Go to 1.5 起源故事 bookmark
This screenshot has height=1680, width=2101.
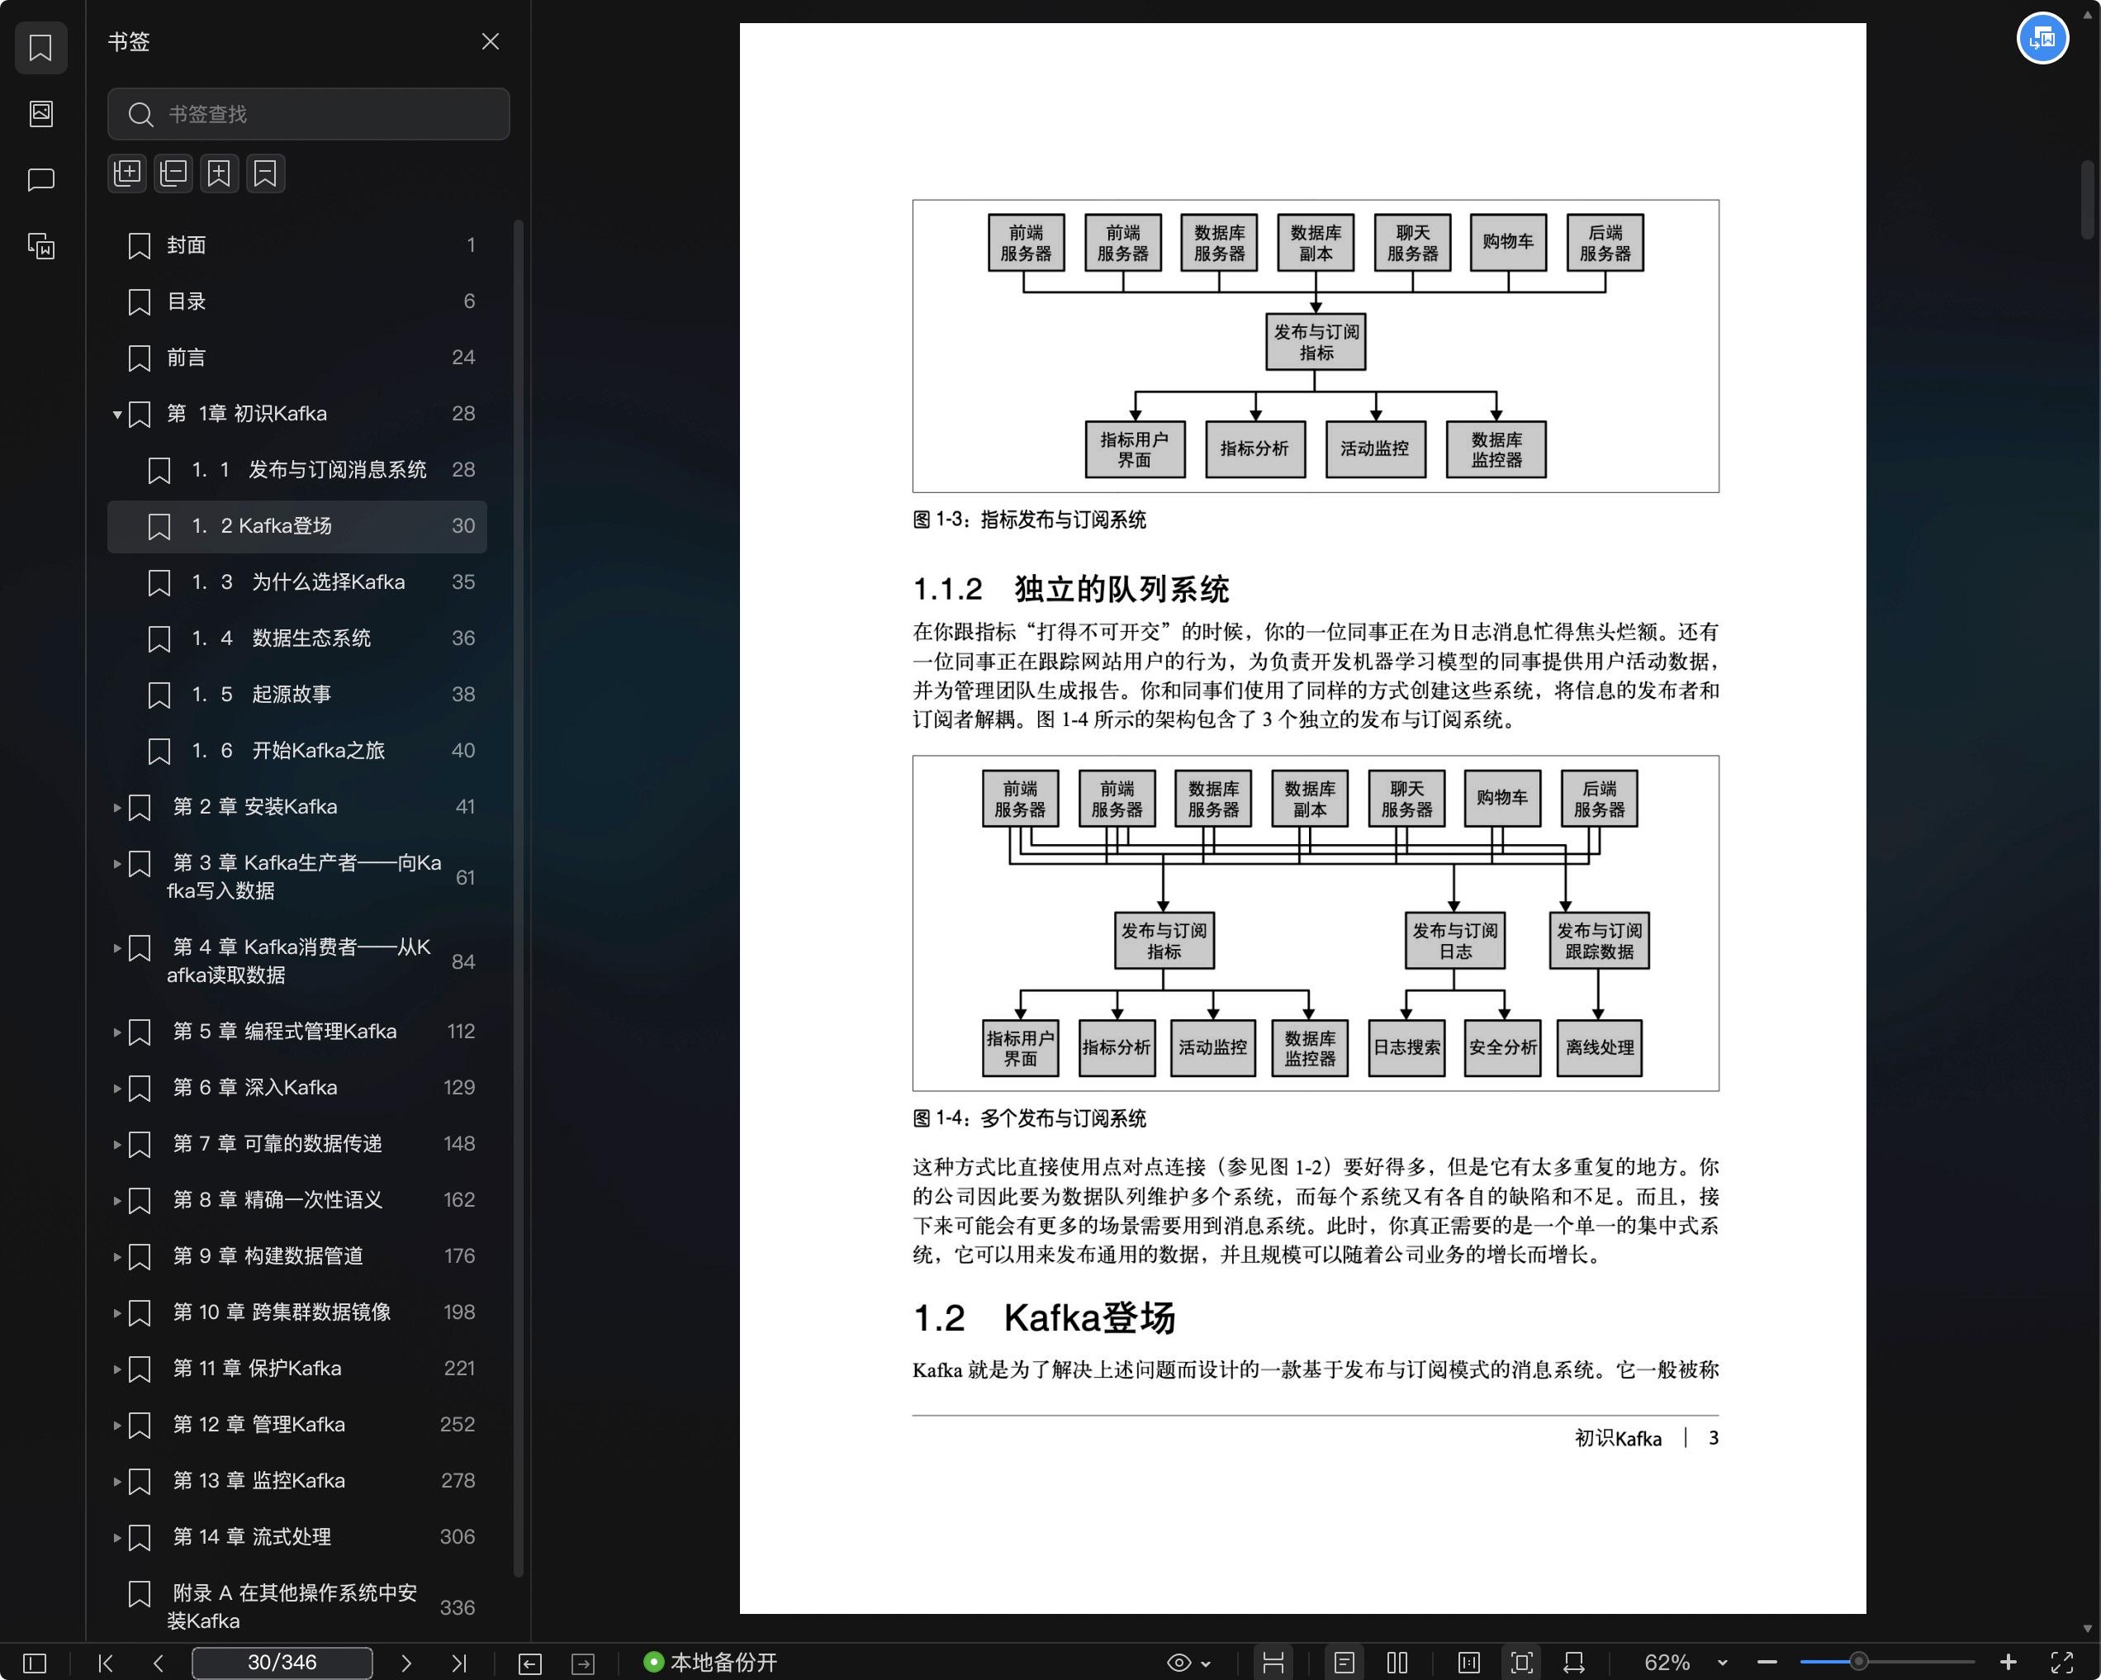click(x=297, y=695)
